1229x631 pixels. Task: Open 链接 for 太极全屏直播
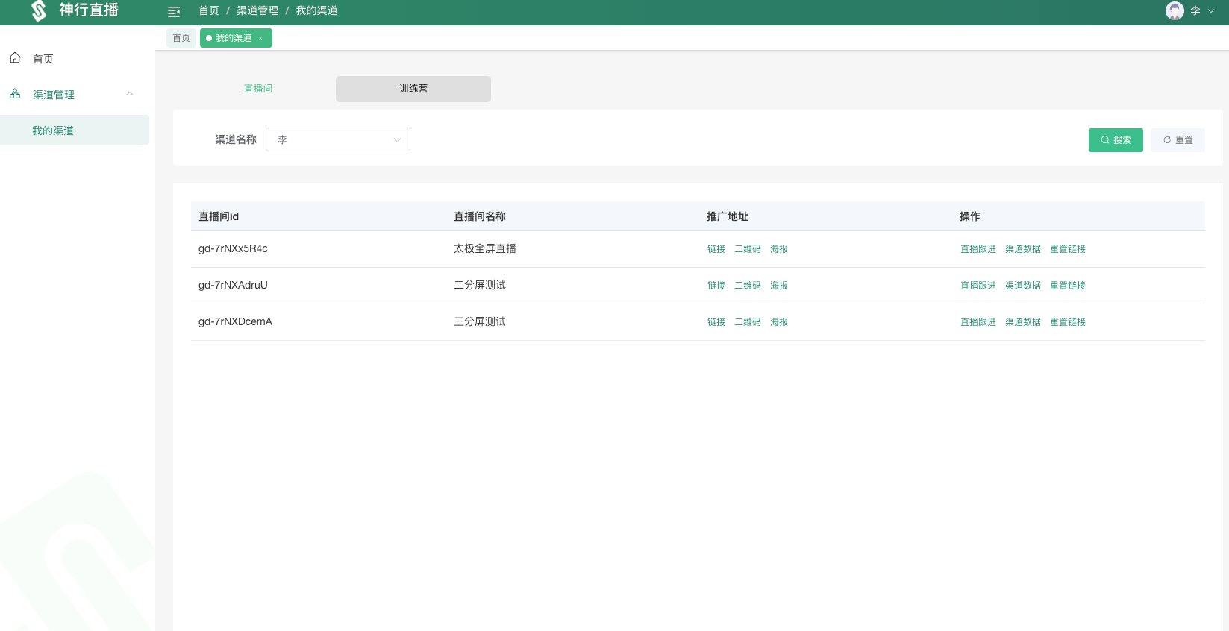716,249
